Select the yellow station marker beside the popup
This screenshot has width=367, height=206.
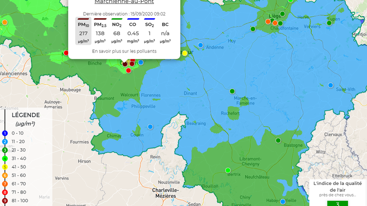pos(185,53)
